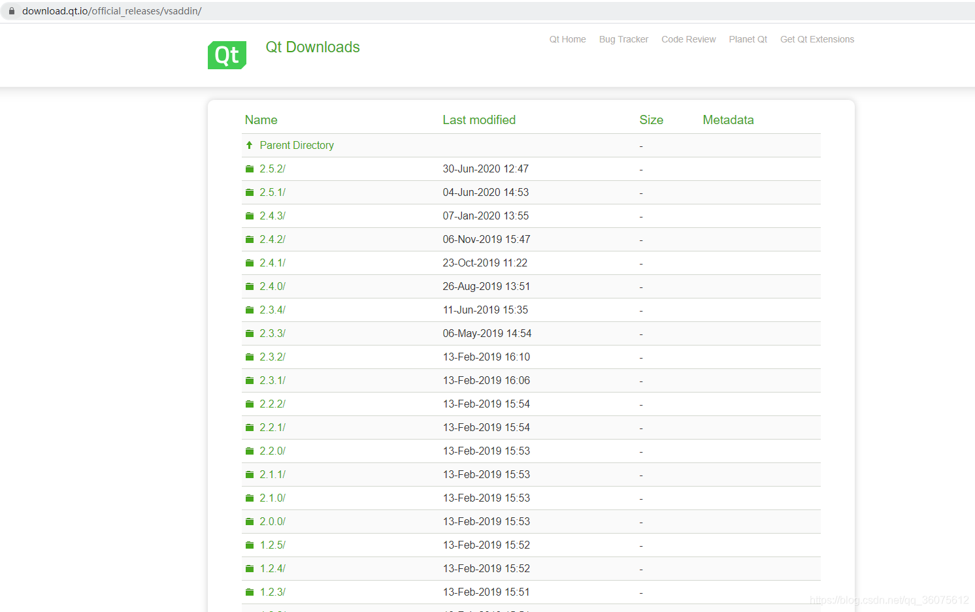Click date 23-Oct-2019 11:22
The width and height of the screenshot is (975, 612).
point(485,263)
